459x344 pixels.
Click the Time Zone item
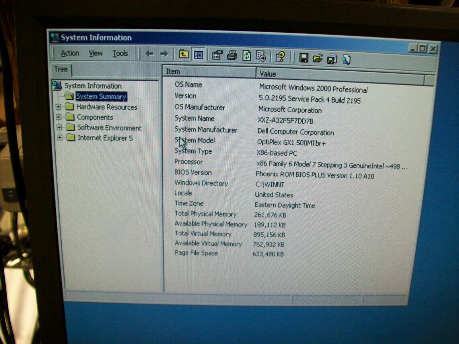pos(189,203)
